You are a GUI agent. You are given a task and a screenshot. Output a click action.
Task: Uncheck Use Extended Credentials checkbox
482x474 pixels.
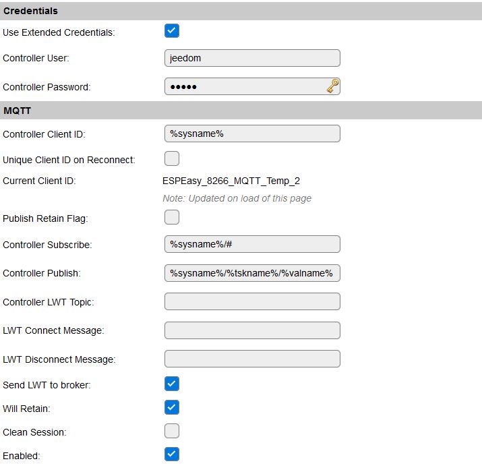[x=171, y=31]
